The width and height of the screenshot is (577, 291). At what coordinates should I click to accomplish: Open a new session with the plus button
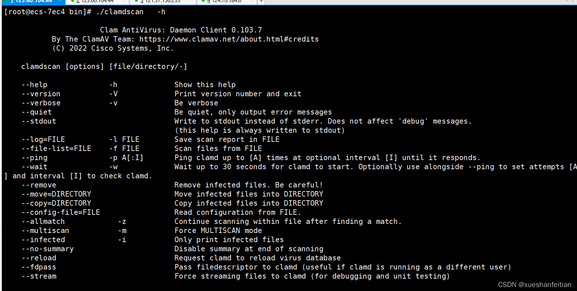[x=262, y=2]
